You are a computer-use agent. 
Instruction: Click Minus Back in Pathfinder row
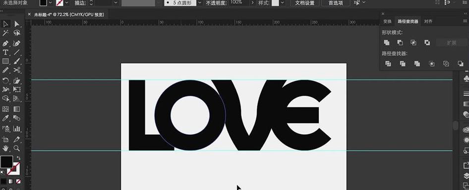point(461,64)
